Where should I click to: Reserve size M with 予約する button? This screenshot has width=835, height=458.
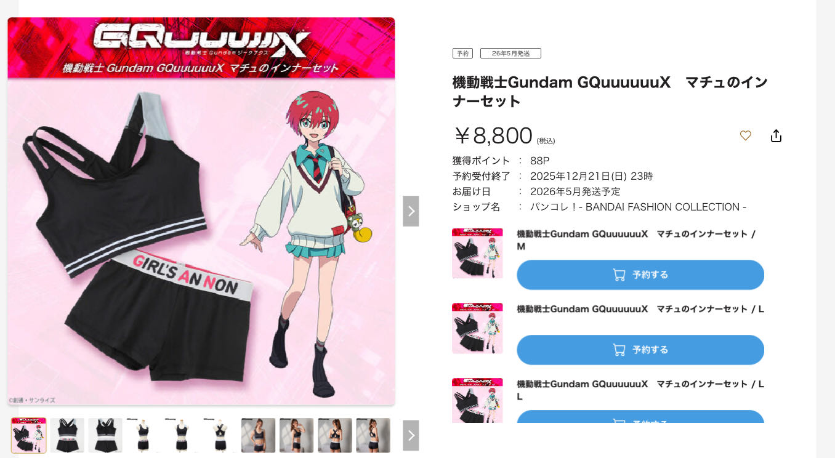click(x=640, y=275)
